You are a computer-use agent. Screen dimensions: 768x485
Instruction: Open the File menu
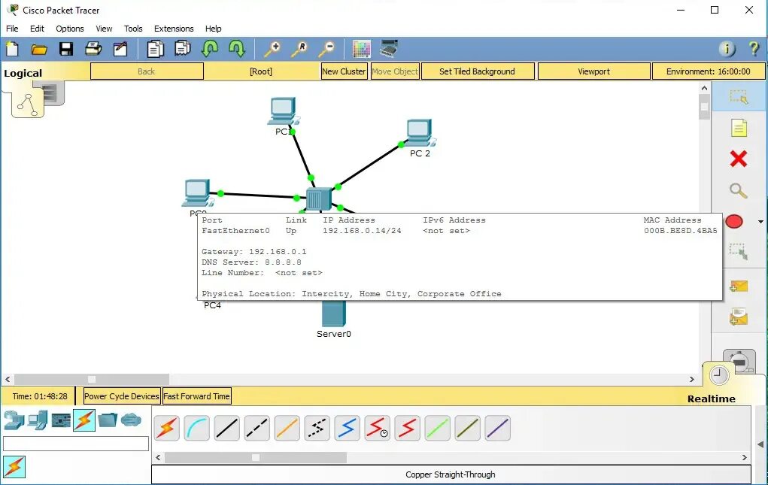[12, 29]
